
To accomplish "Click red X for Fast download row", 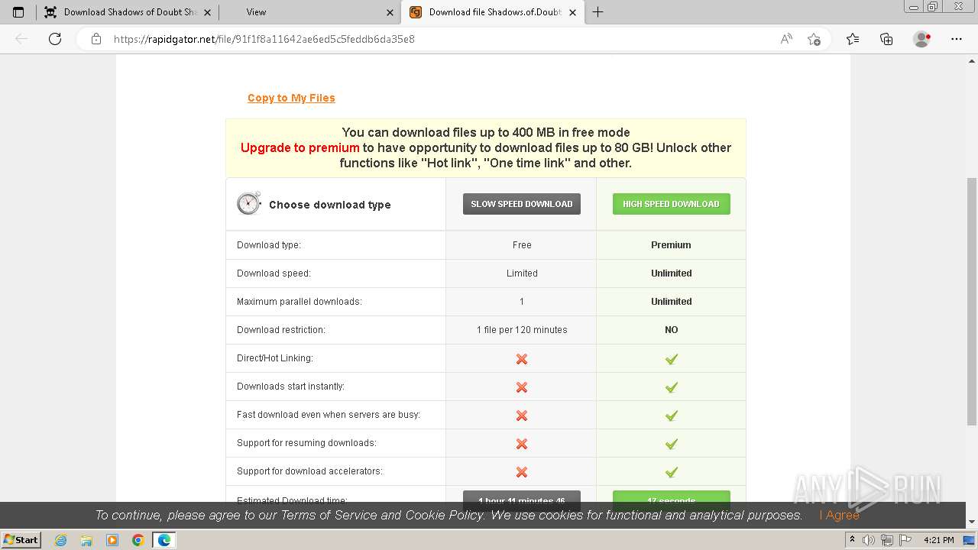I will pos(522,416).
